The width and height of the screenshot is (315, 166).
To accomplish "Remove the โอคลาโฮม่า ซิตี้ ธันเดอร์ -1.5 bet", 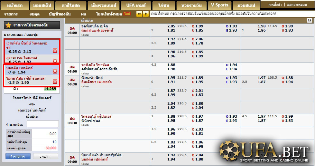I will [55, 82].
